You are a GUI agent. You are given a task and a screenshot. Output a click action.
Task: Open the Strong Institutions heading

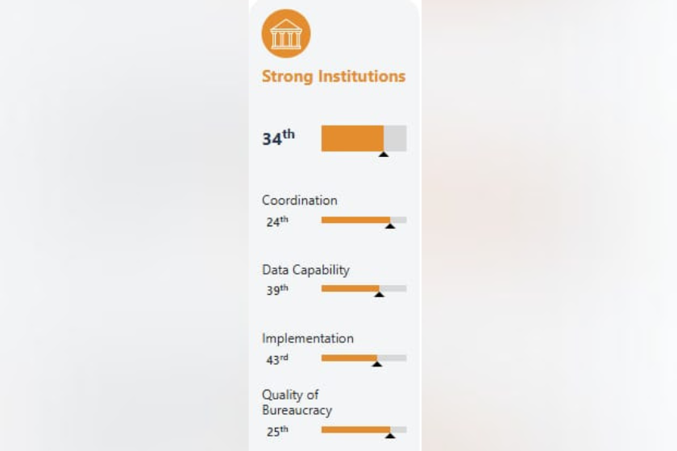tap(334, 77)
